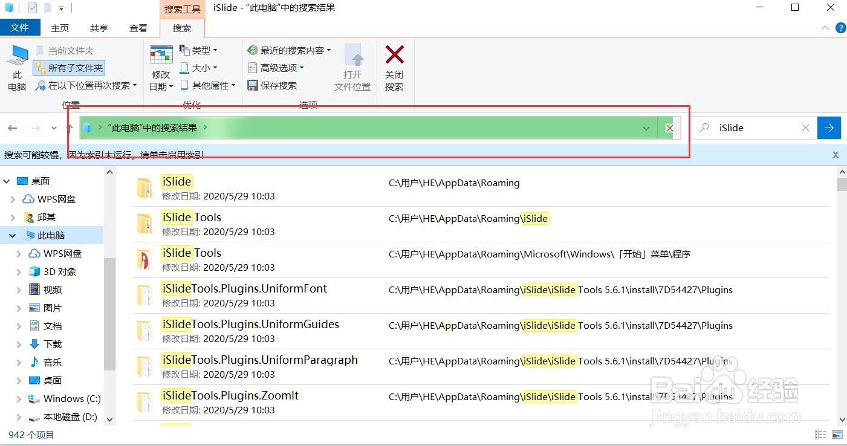Click iSlide Tools folder result icon

click(144, 224)
